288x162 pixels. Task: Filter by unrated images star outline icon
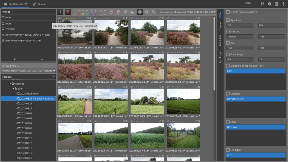[x=74, y=10]
